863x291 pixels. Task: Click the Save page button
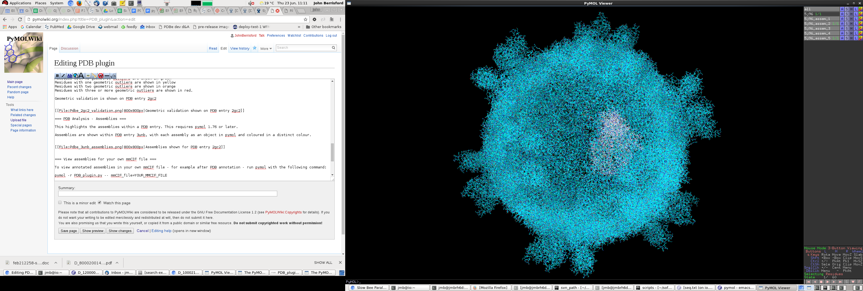[x=69, y=231]
